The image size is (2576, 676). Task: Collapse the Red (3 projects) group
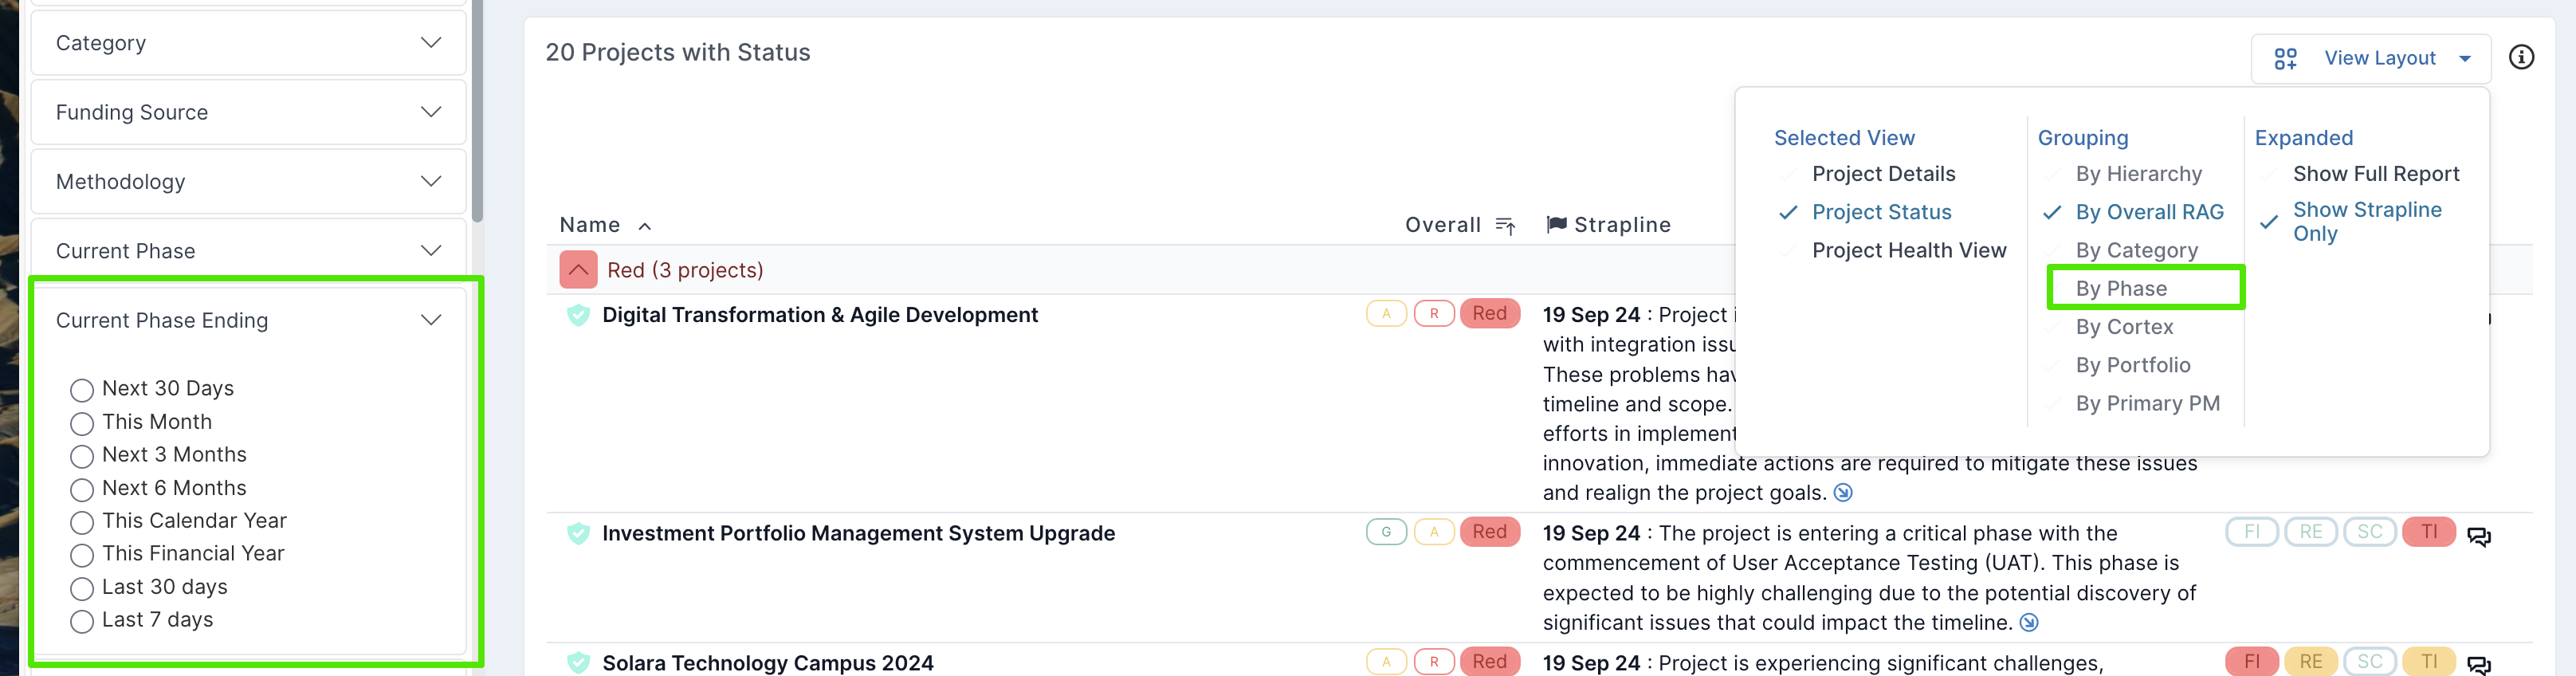[x=578, y=270]
